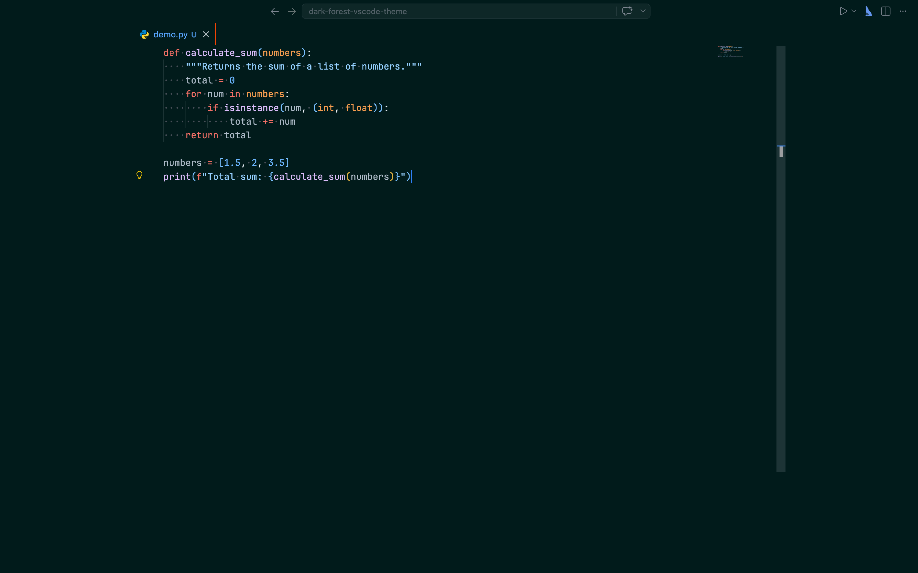The height and width of the screenshot is (573, 918).
Task: Run the Python file with the play button
Action: coord(843,11)
